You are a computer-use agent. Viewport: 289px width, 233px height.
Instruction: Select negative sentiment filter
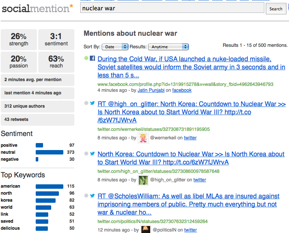pyautogui.click(x=10, y=159)
